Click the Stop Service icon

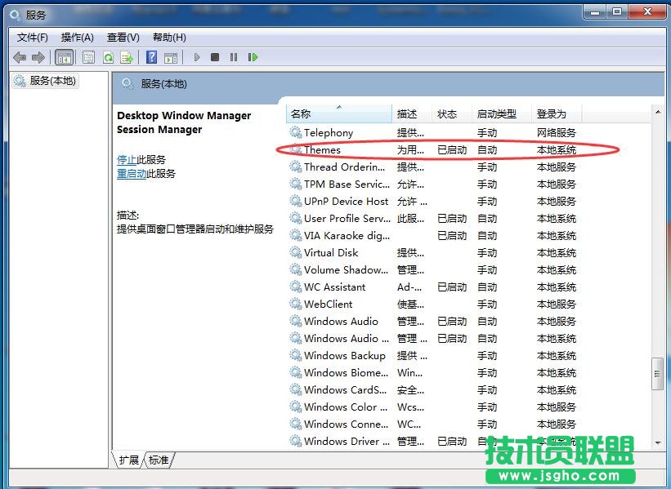pos(215,57)
